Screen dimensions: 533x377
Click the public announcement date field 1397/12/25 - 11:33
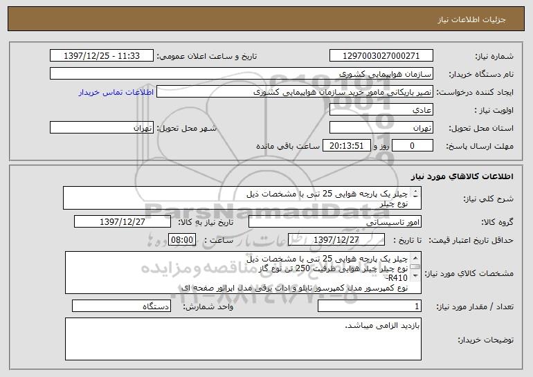tap(102, 56)
